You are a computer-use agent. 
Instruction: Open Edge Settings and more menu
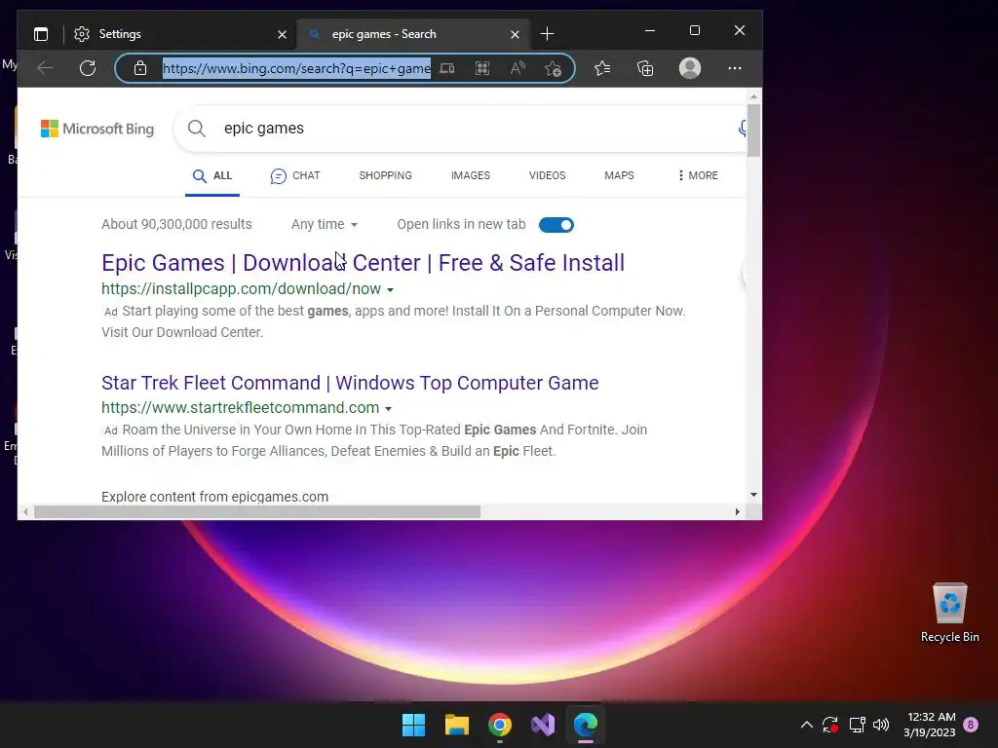pos(735,68)
